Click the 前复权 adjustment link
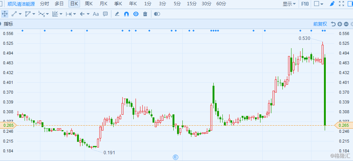 point(320,24)
